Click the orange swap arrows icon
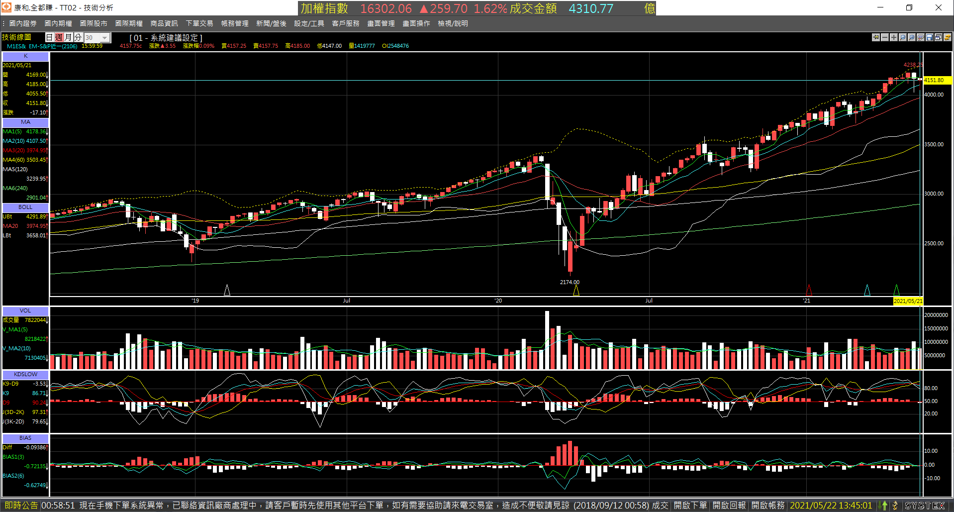Screen dimensions: 954x512 coord(948,37)
